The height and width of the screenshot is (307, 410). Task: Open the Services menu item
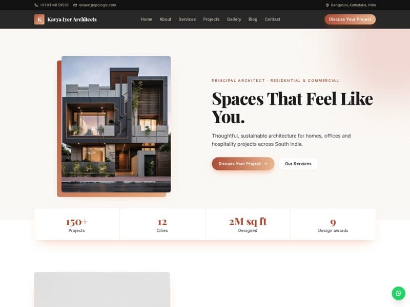coord(187,19)
